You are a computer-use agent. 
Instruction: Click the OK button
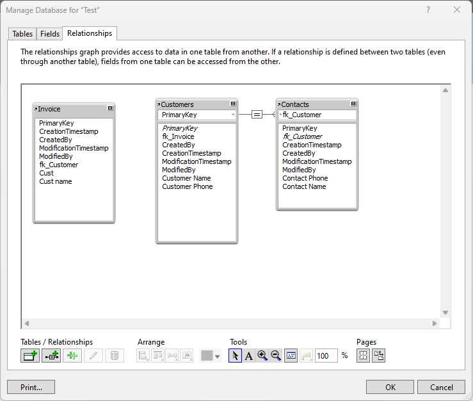(x=390, y=387)
